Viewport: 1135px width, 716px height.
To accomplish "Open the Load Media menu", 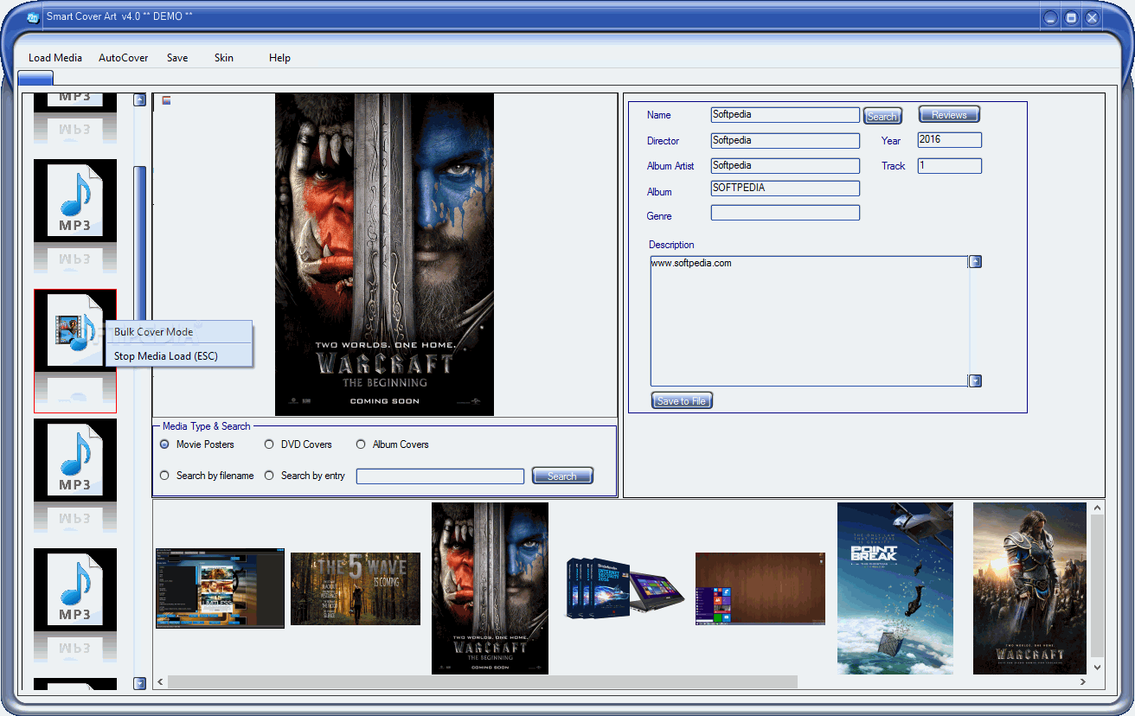I will pyautogui.click(x=55, y=58).
